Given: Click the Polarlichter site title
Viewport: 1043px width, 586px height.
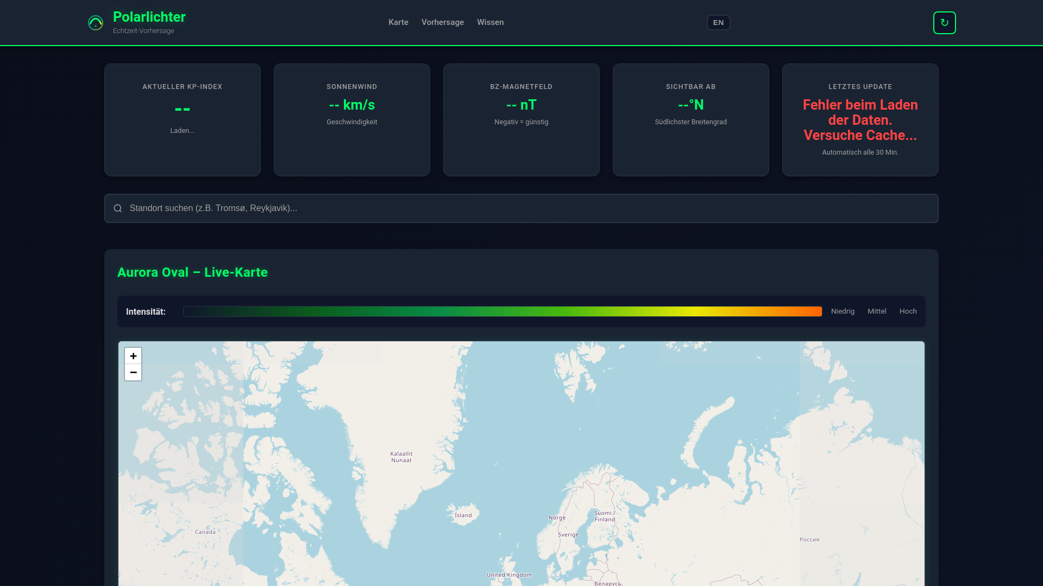Looking at the screenshot, I should [149, 17].
